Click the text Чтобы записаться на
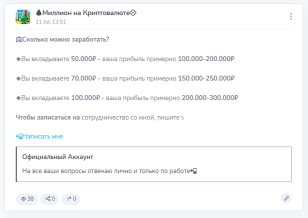308x218 pixels. click(x=47, y=117)
